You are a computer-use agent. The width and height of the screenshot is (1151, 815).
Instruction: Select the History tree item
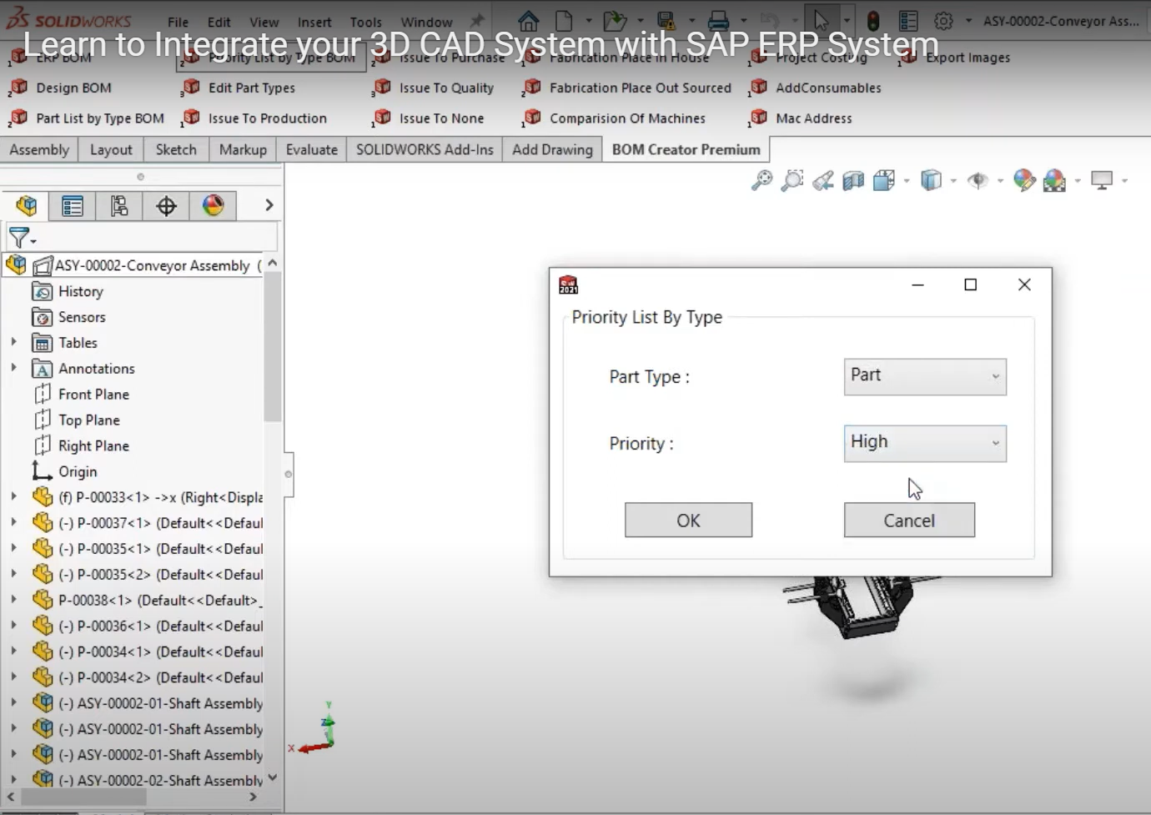click(x=68, y=291)
